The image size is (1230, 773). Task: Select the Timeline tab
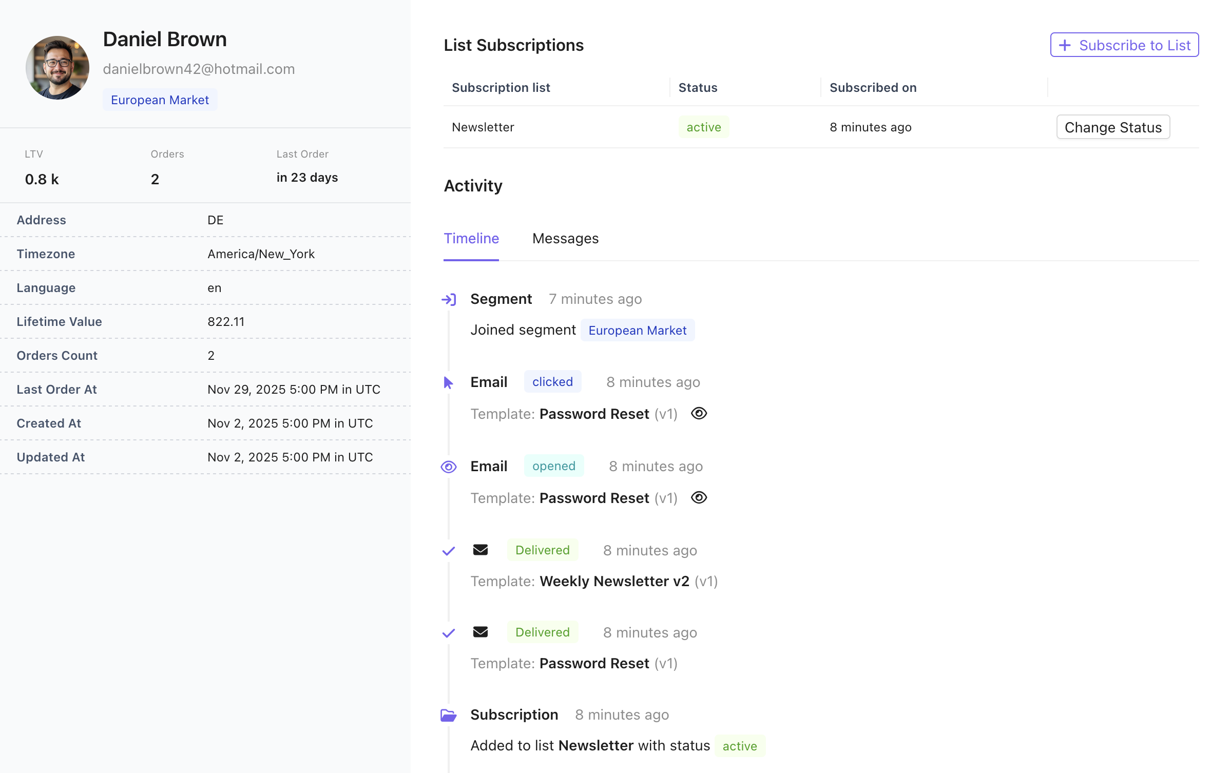[x=471, y=238]
